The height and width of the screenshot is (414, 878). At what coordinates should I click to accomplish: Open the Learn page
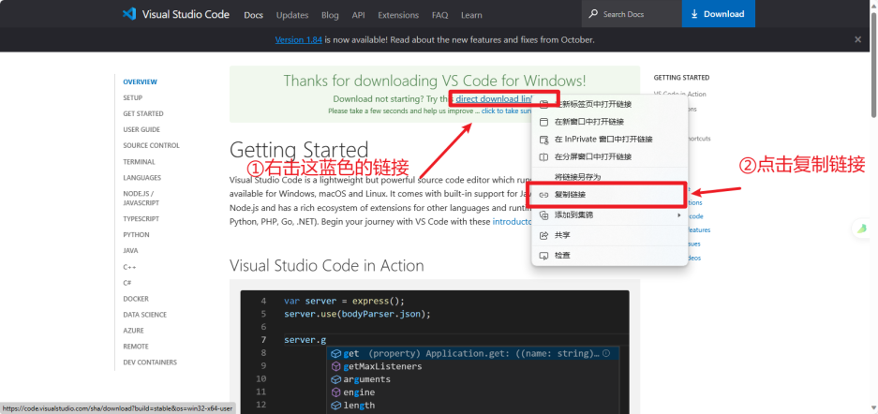[471, 15]
